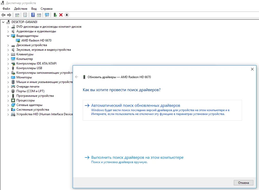Open the Вид menu

(x=34, y=9)
